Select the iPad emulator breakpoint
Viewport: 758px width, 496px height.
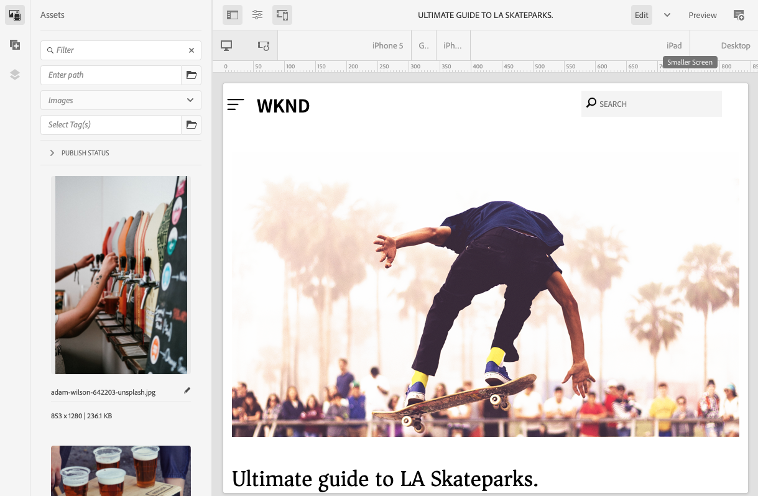[x=674, y=45]
